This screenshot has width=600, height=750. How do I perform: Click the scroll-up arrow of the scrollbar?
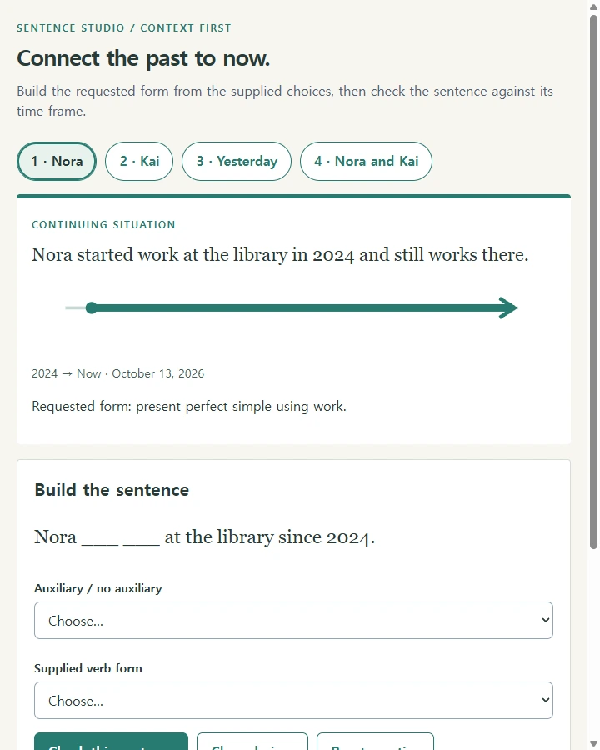pos(594,7)
